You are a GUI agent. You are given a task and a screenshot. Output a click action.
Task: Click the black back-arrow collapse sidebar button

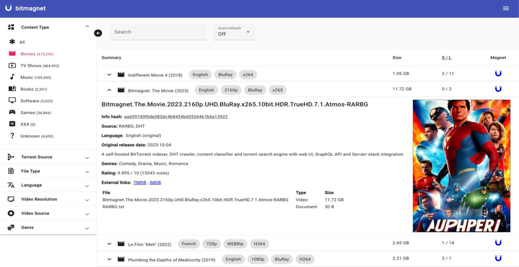point(98,33)
